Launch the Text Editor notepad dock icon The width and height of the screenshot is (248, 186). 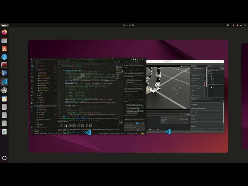tap(4, 98)
